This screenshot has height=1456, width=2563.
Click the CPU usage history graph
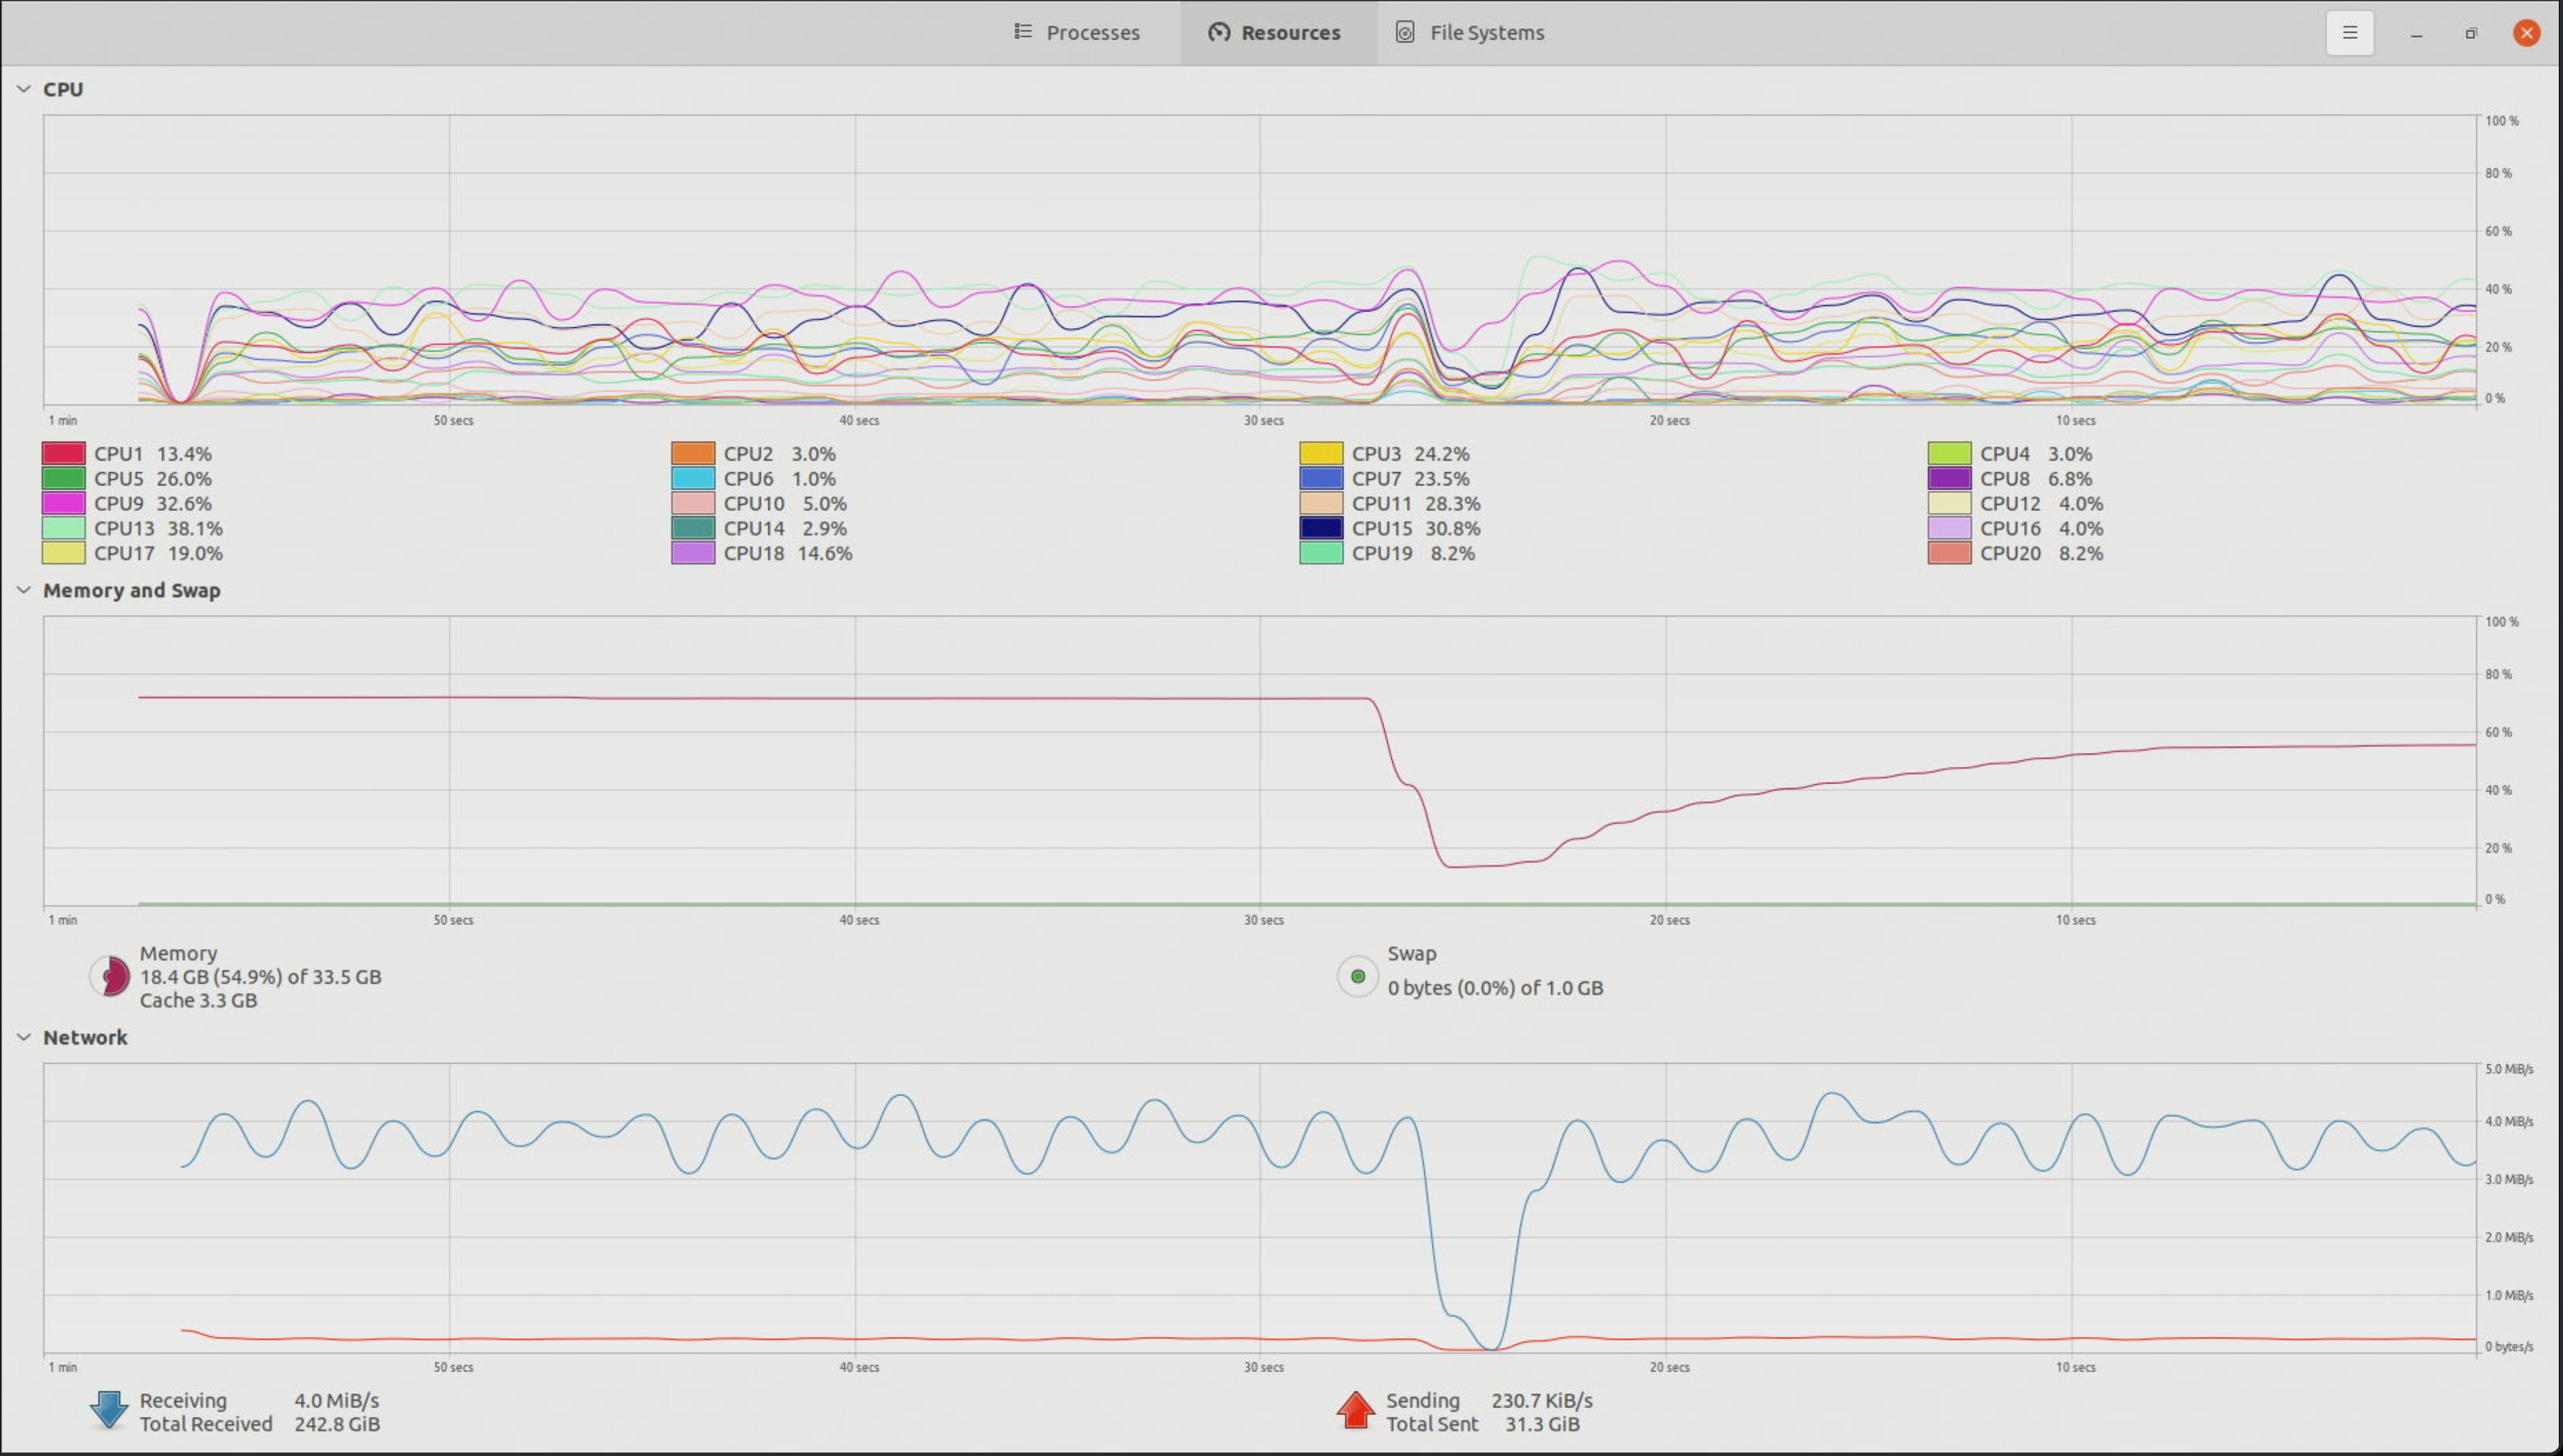(x=1259, y=260)
